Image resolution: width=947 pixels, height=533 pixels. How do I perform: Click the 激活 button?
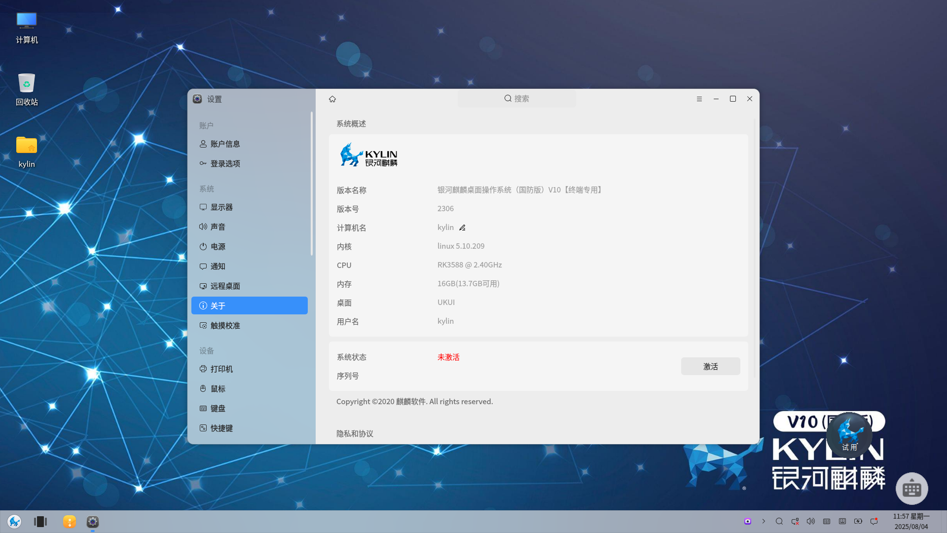tap(710, 366)
